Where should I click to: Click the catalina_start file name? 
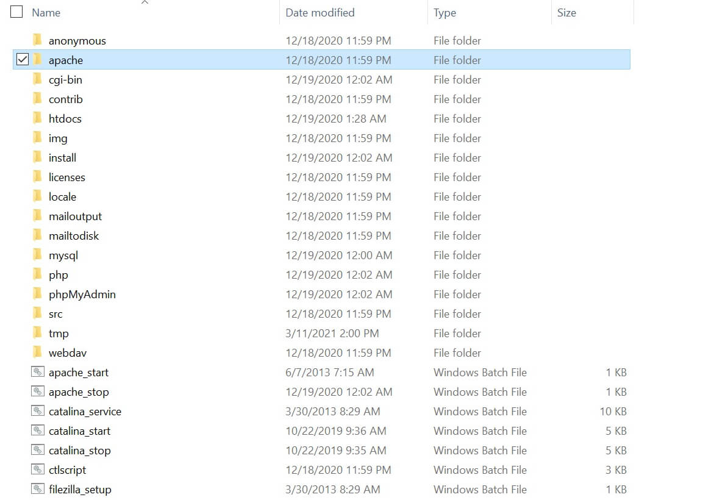(79, 430)
